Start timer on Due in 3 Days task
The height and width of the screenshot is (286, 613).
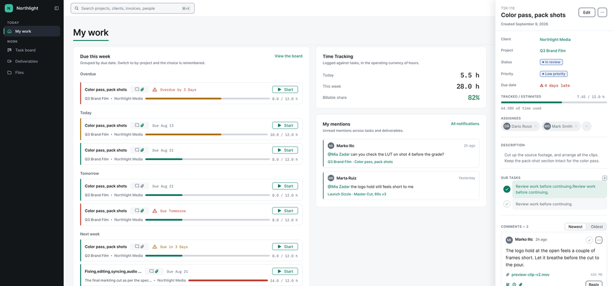[x=285, y=247]
